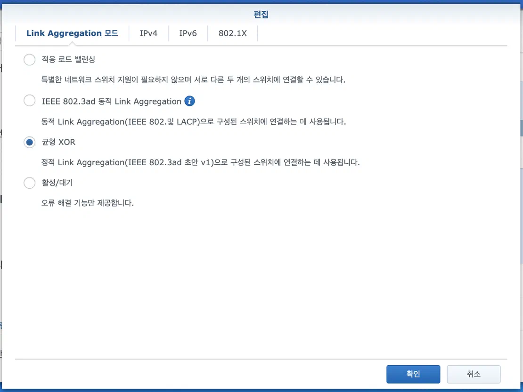This screenshot has height=392, width=523.
Task: Select the 균형 XOR radio button
Action: [x=29, y=142]
